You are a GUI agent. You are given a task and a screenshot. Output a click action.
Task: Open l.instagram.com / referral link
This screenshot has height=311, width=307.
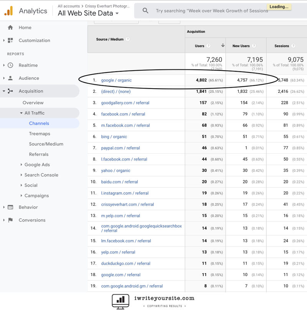click(x=125, y=193)
